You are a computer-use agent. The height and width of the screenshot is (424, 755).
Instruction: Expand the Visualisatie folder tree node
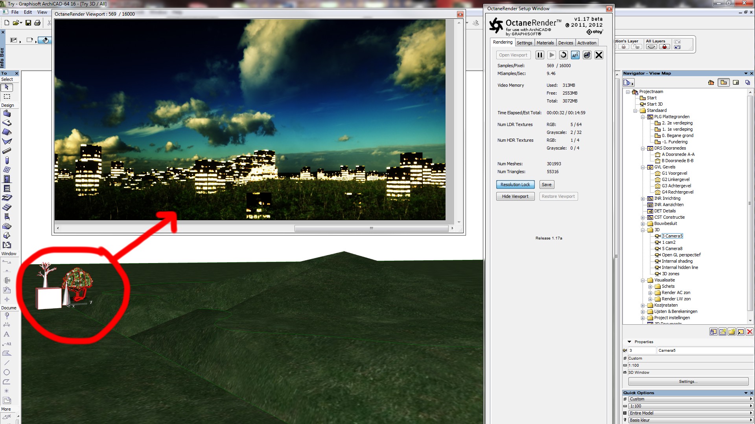tap(643, 280)
